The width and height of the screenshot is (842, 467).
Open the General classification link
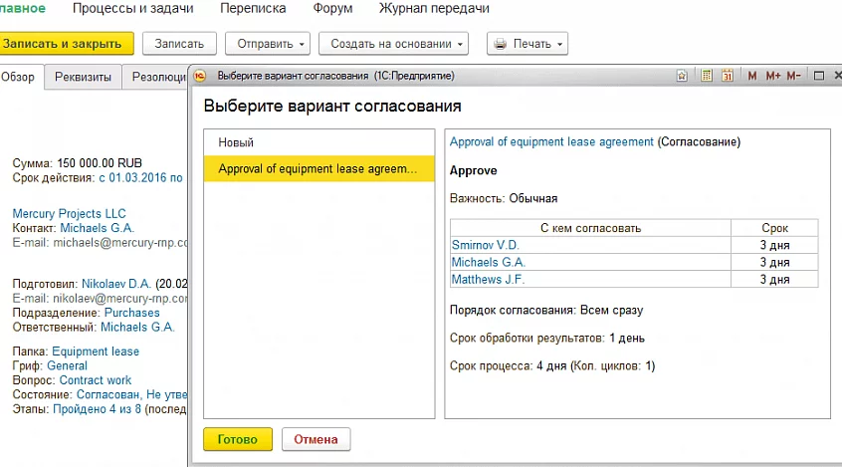pos(67,366)
